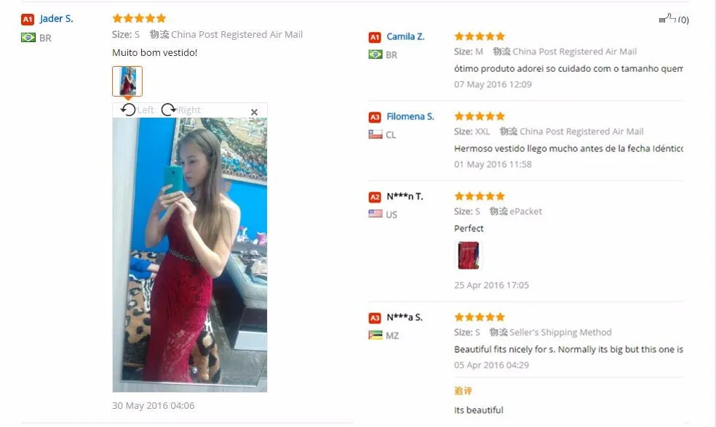The width and height of the screenshot is (716, 427).
Task: Close the expanded review photo
Action: 255,112
